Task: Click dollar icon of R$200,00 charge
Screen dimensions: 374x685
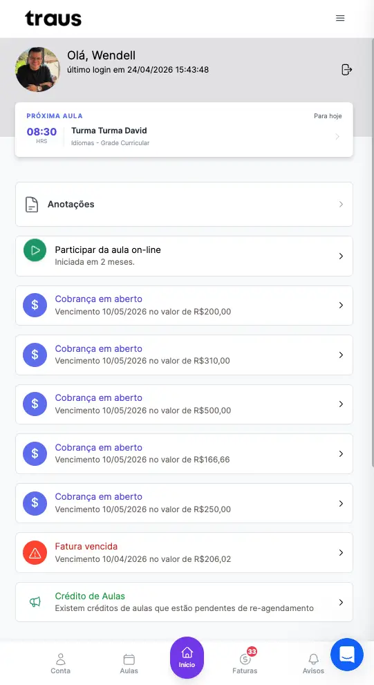Action: (x=35, y=305)
